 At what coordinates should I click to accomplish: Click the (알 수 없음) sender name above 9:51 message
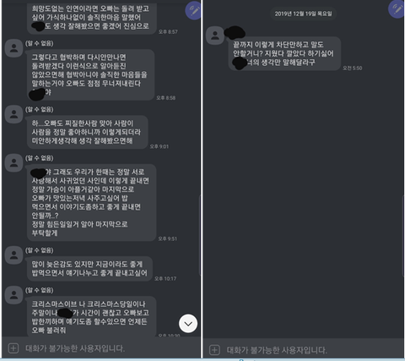click(x=40, y=158)
